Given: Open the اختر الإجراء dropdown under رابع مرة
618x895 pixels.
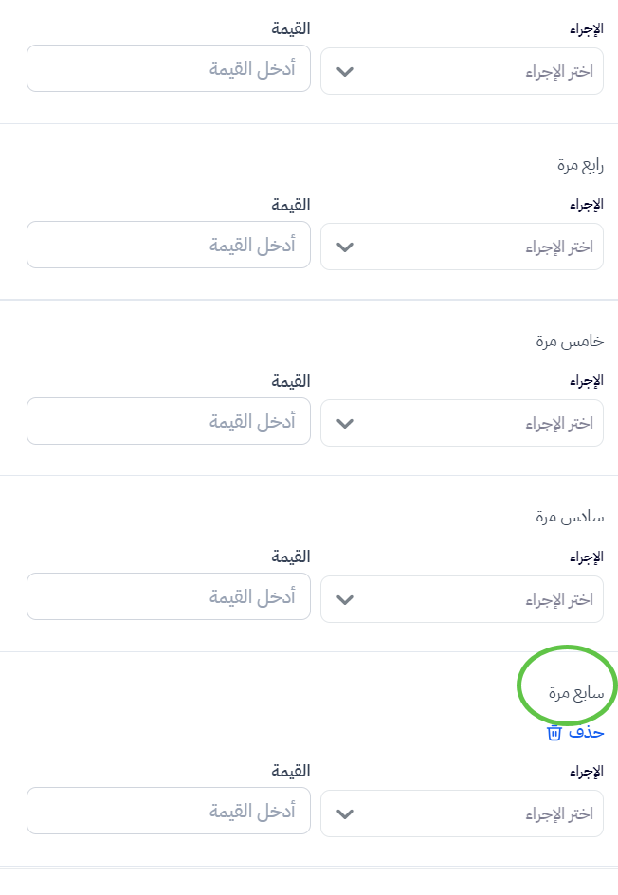Looking at the screenshot, I should pos(463,247).
